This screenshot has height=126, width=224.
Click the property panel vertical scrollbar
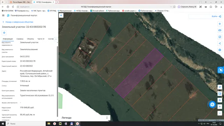(x=57, y=81)
